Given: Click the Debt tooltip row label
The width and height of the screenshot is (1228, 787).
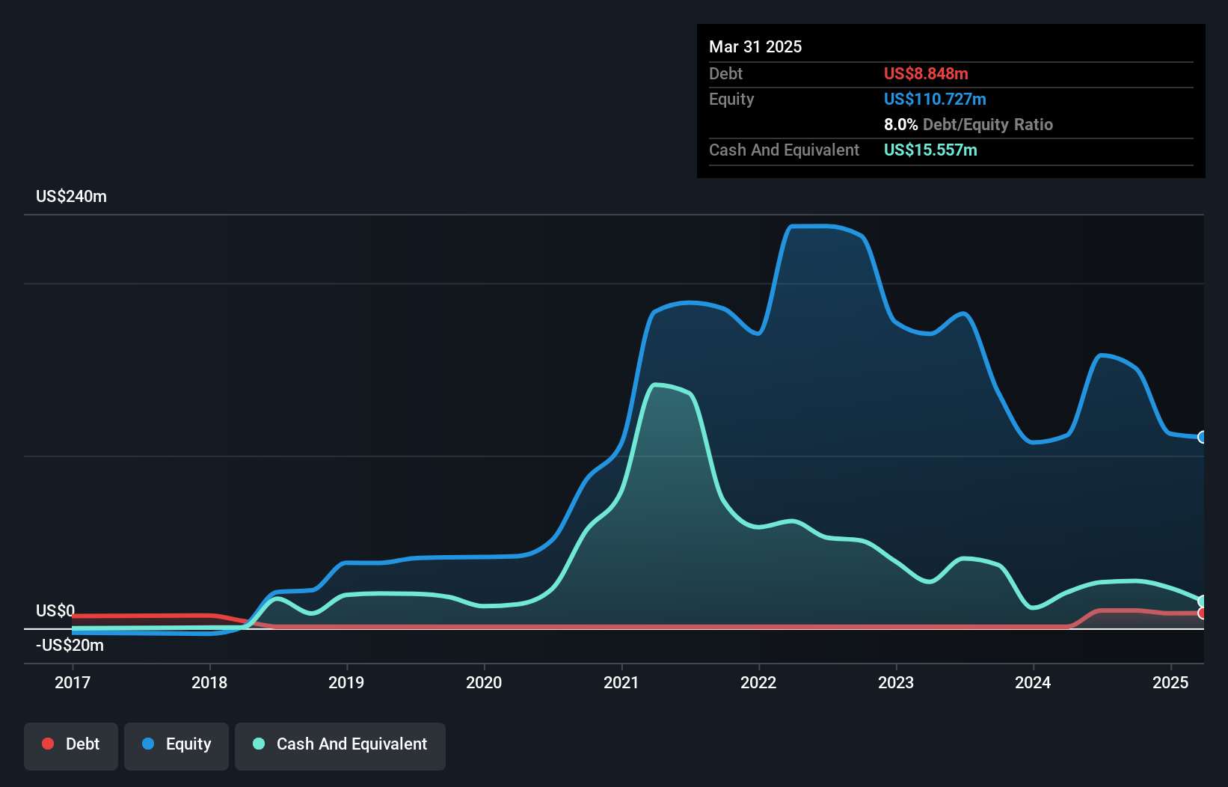Looking at the screenshot, I should (725, 73).
